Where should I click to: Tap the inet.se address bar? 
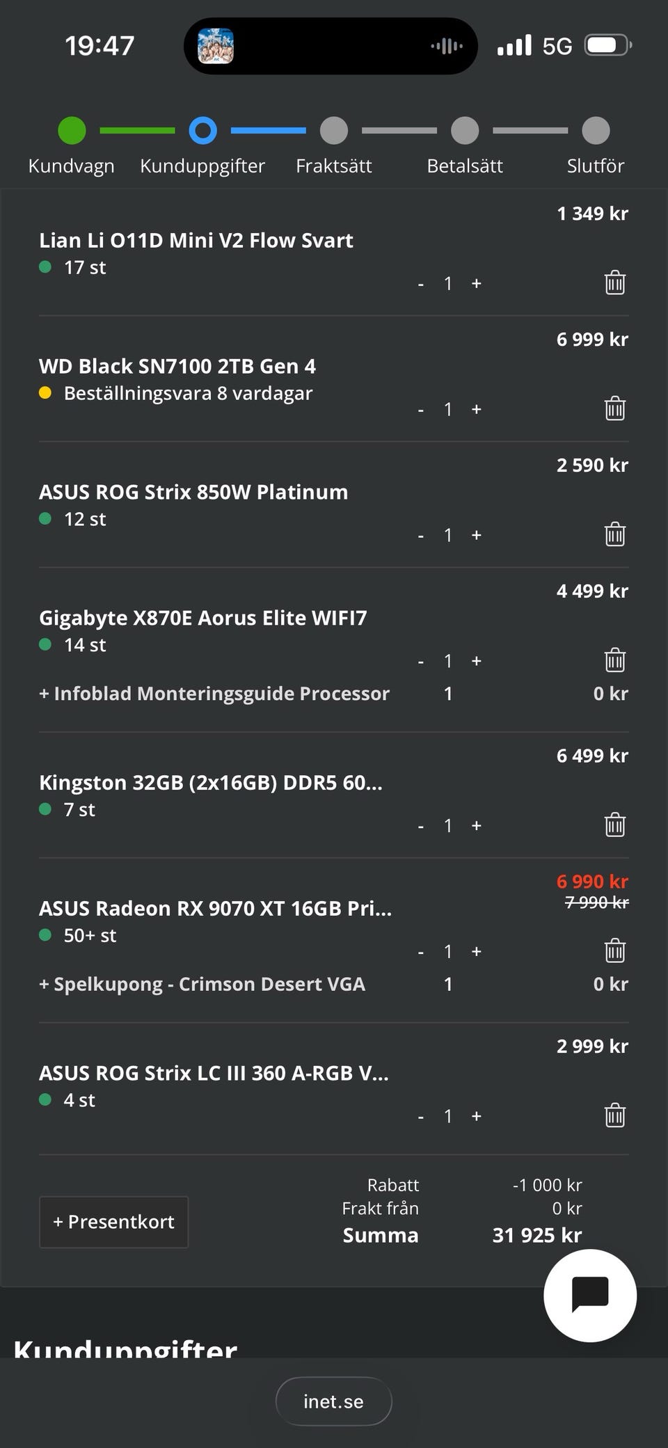[x=334, y=1401]
